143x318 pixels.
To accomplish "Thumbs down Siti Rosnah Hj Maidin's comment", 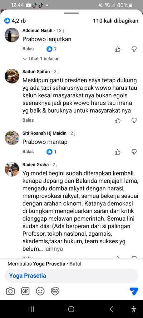I will pyautogui.click(x=134, y=152).
